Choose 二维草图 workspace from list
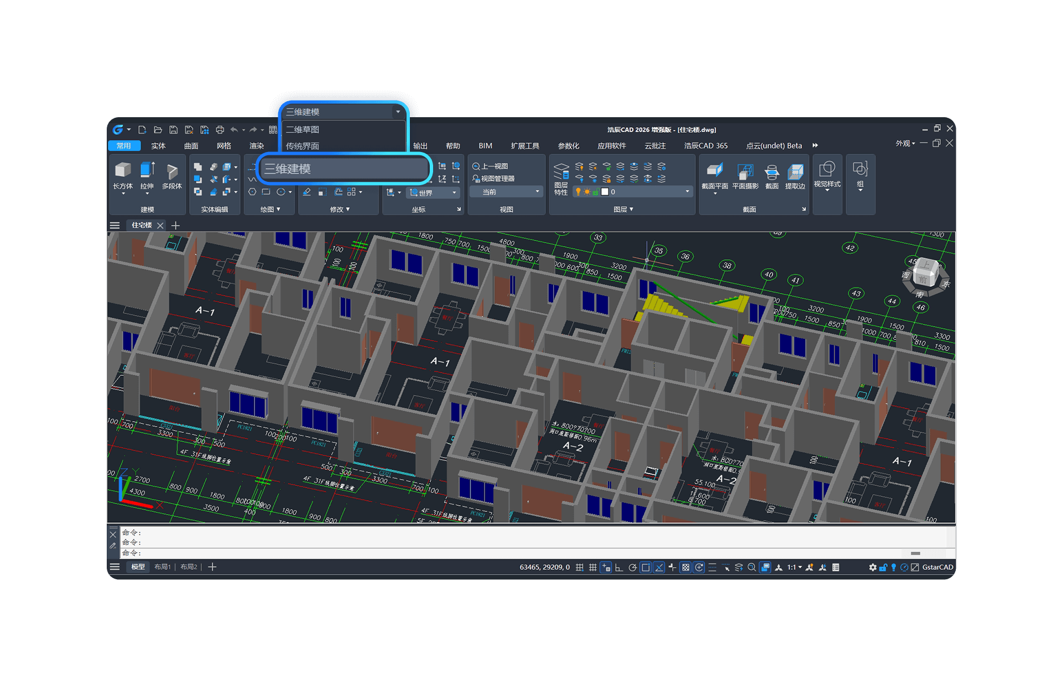Viewport: 1062px width, 697px height. (x=303, y=129)
